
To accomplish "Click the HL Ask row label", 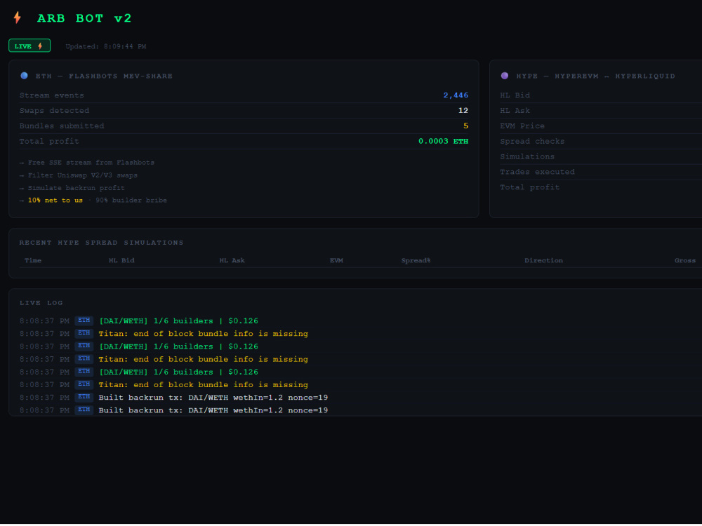I will 515,111.
